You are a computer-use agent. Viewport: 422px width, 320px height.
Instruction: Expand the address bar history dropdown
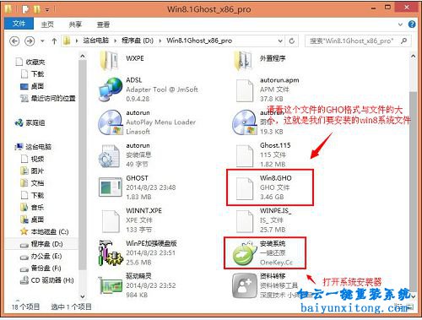[x=280, y=41]
